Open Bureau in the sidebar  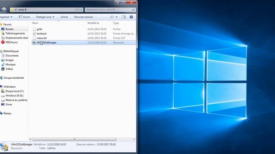[x=9, y=29]
